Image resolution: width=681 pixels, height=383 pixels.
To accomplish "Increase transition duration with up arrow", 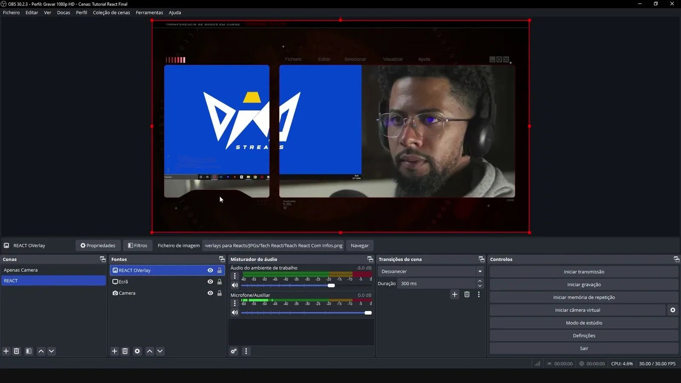I will [x=480, y=281].
